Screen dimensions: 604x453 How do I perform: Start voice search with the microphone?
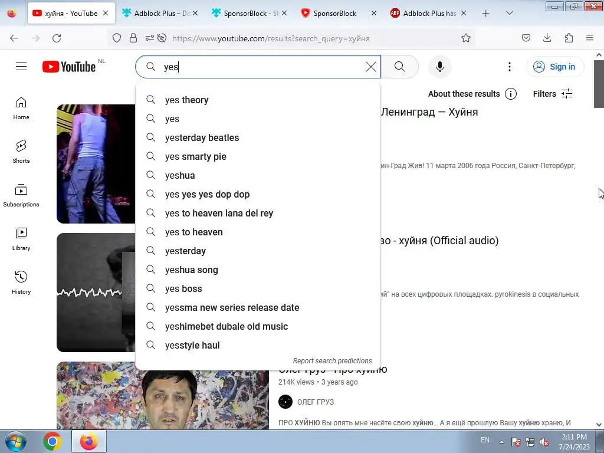pos(440,67)
